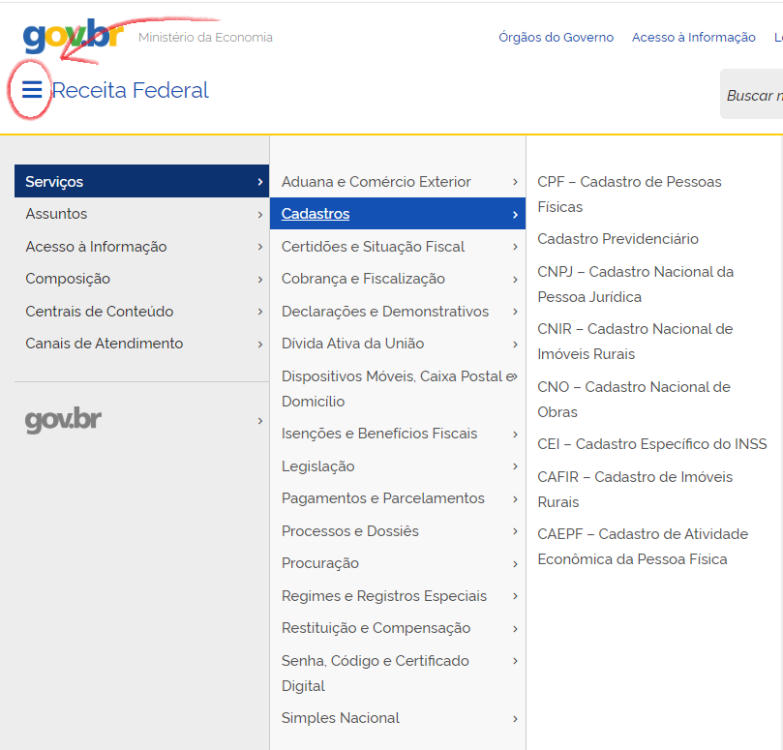Expand the Assuntos submenu chevron
The image size is (783, 750).
coord(259,214)
